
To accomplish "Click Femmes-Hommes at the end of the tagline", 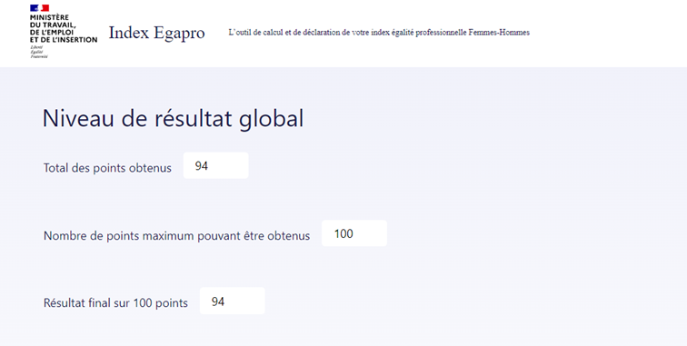I will (x=499, y=33).
